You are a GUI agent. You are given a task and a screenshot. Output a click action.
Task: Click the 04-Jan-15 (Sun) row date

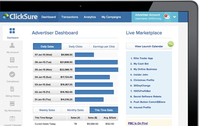click(x=43, y=77)
